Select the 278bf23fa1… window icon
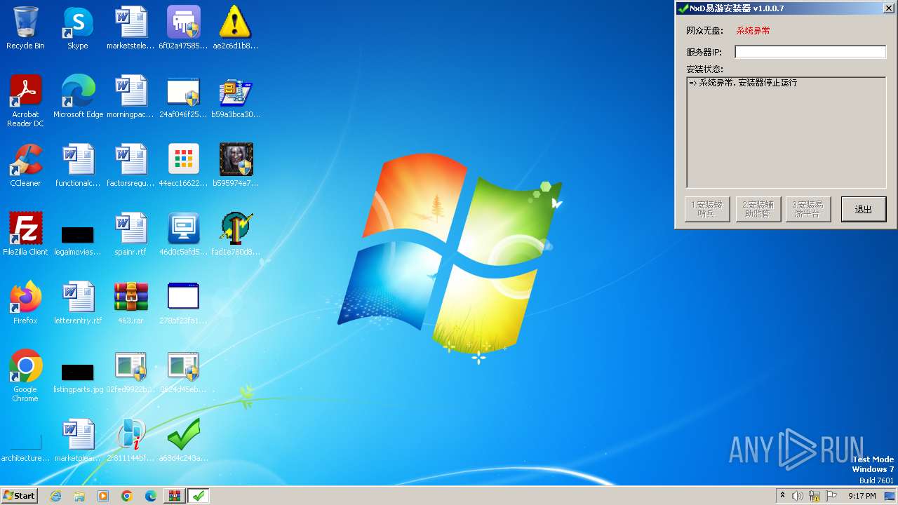 tap(183, 303)
